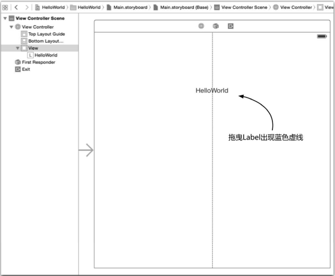335x276 pixels.
Task: Select the HelloWorld label on canvas
Action: [212, 90]
